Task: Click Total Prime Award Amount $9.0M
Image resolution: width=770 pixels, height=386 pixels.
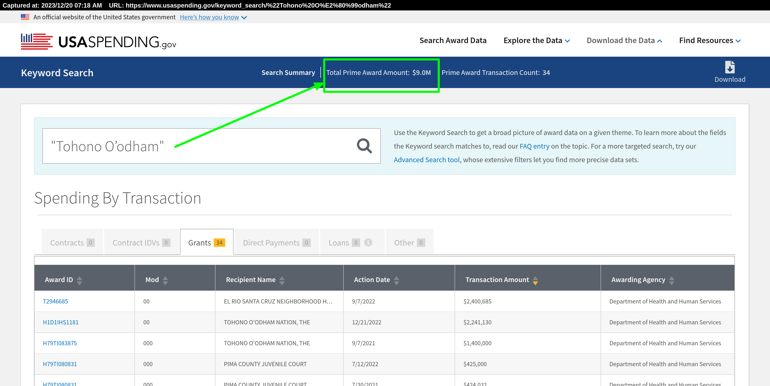Action: point(378,73)
